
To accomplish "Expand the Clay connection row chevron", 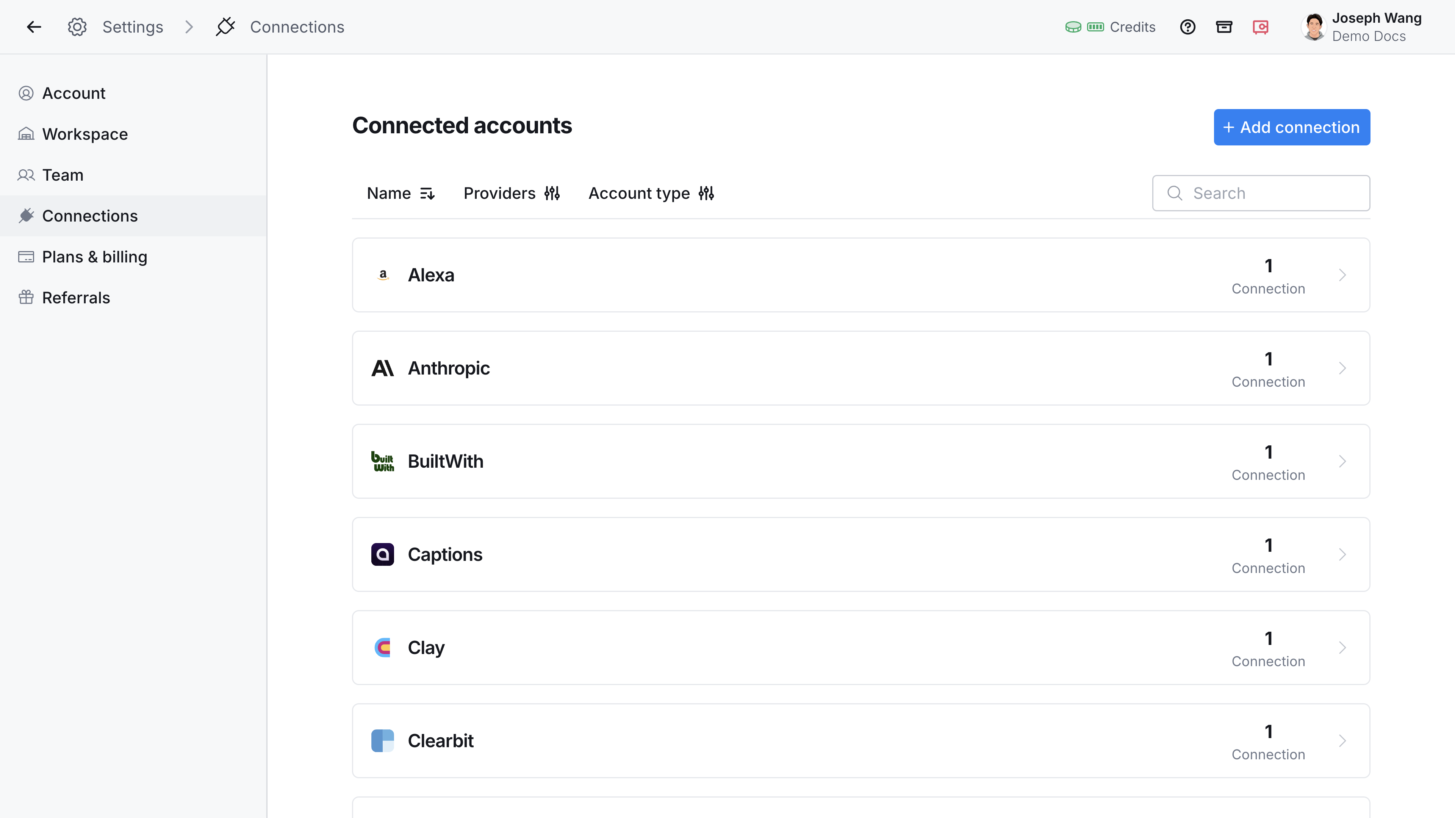I will [x=1342, y=648].
